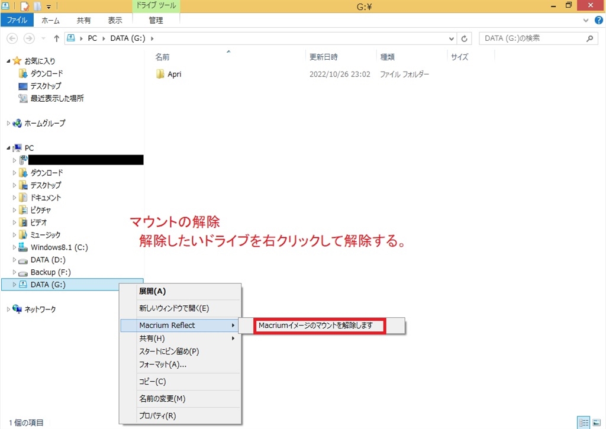Go up one folder level arrow
The height and width of the screenshot is (429, 606).
coord(56,38)
